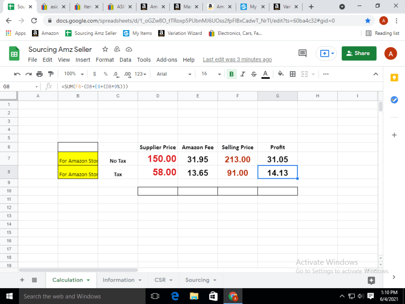Open the Format menu
405x304 pixels.
(x=105, y=60)
